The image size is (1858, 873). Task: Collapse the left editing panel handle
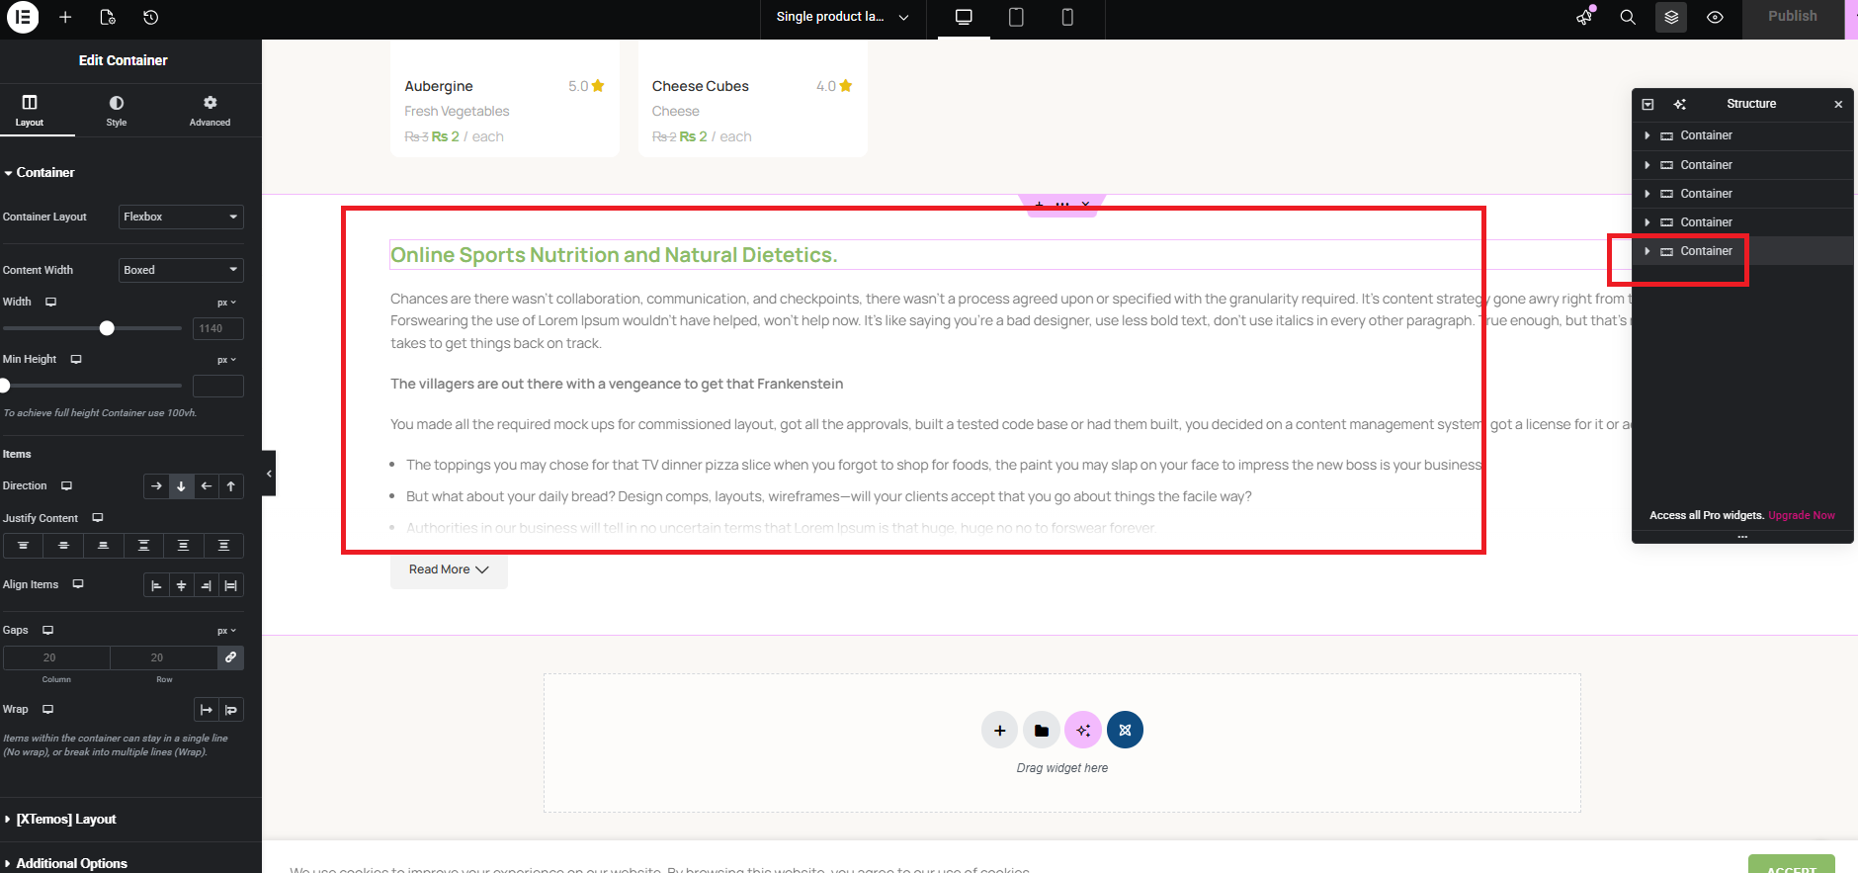[x=269, y=474]
